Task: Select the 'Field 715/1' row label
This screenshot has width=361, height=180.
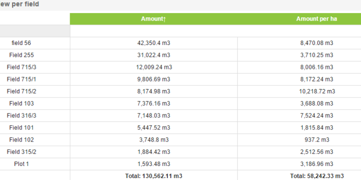Action: [x=22, y=79]
